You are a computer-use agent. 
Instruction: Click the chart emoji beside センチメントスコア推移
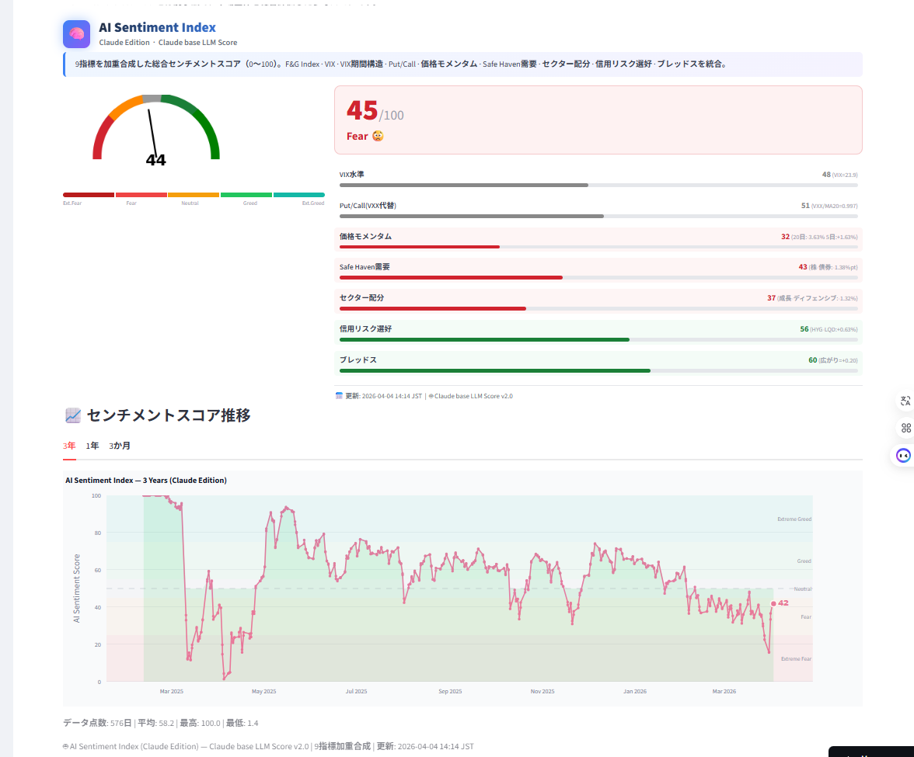pyautogui.click(x=73, y=415)
